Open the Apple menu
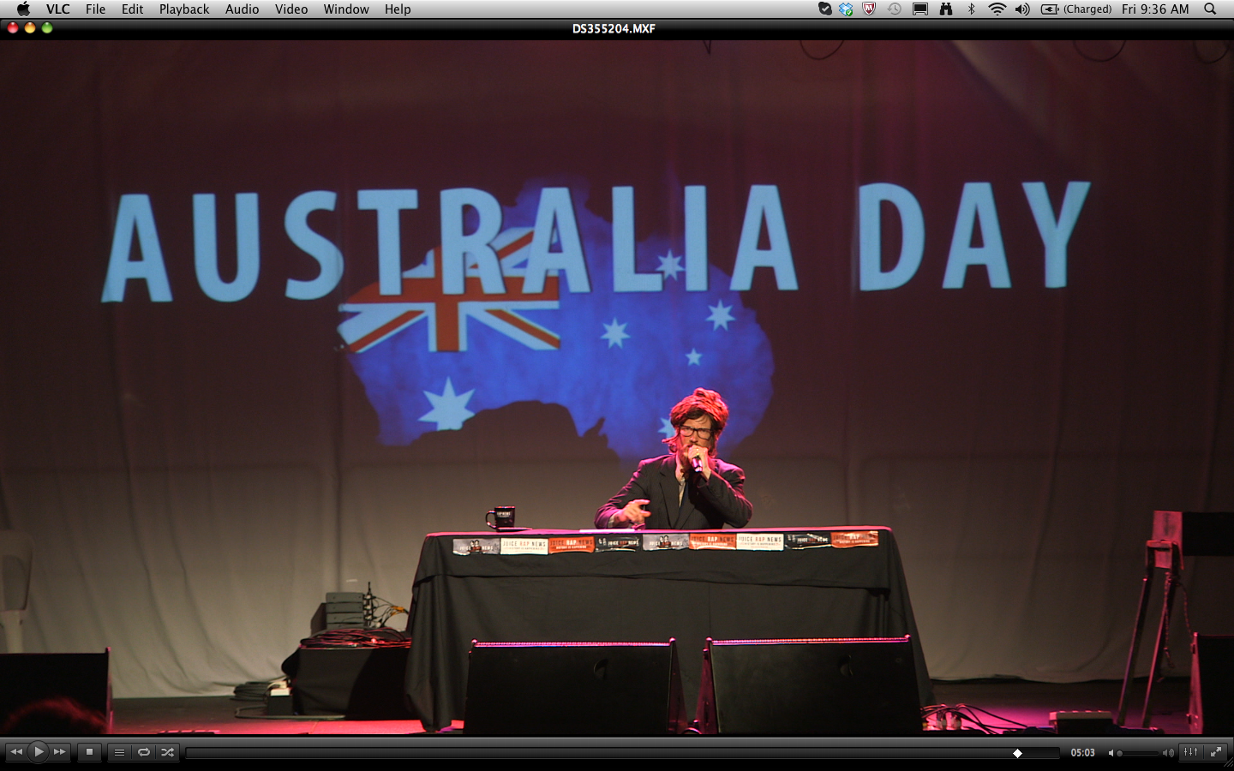This screenshot has width=1234, height=771. click(x=23, y=9)
